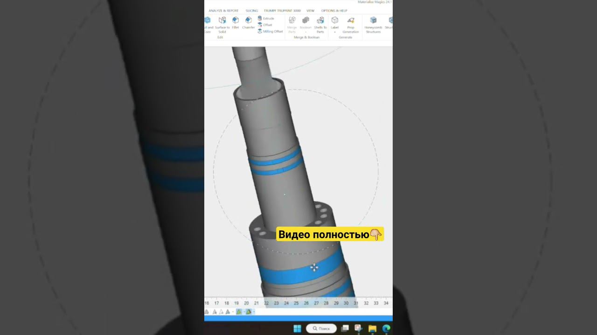Viewport: 597px width, 335px height.
Task: Select the Surface to Solid tool
Action: tap(222, 25)
